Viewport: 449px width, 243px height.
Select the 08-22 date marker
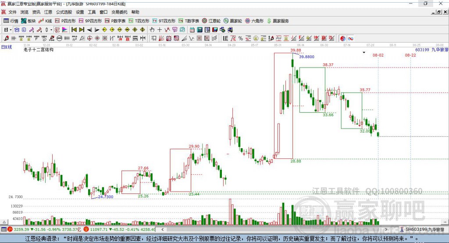pos(410,55)
